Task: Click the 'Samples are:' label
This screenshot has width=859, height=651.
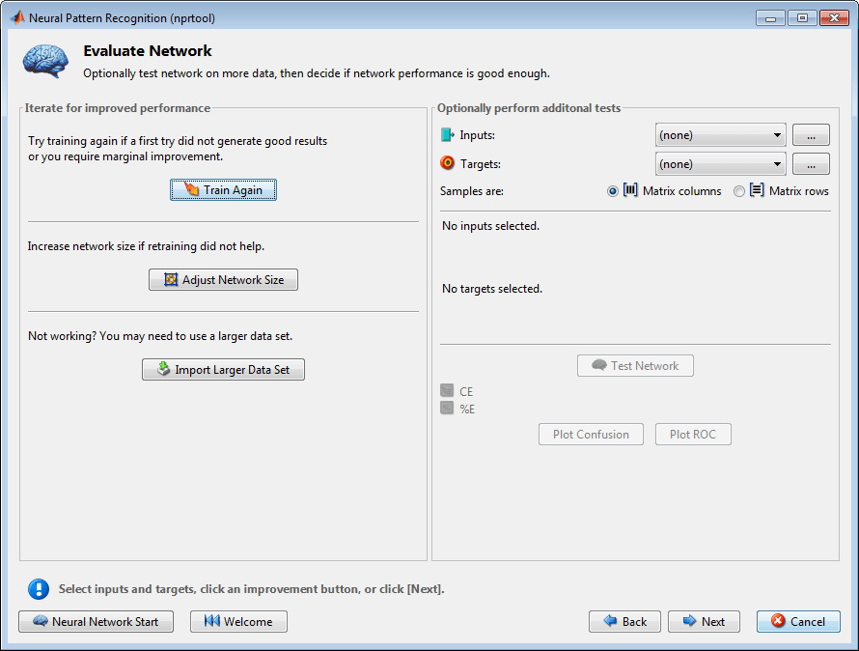Action: click(472, 191)
